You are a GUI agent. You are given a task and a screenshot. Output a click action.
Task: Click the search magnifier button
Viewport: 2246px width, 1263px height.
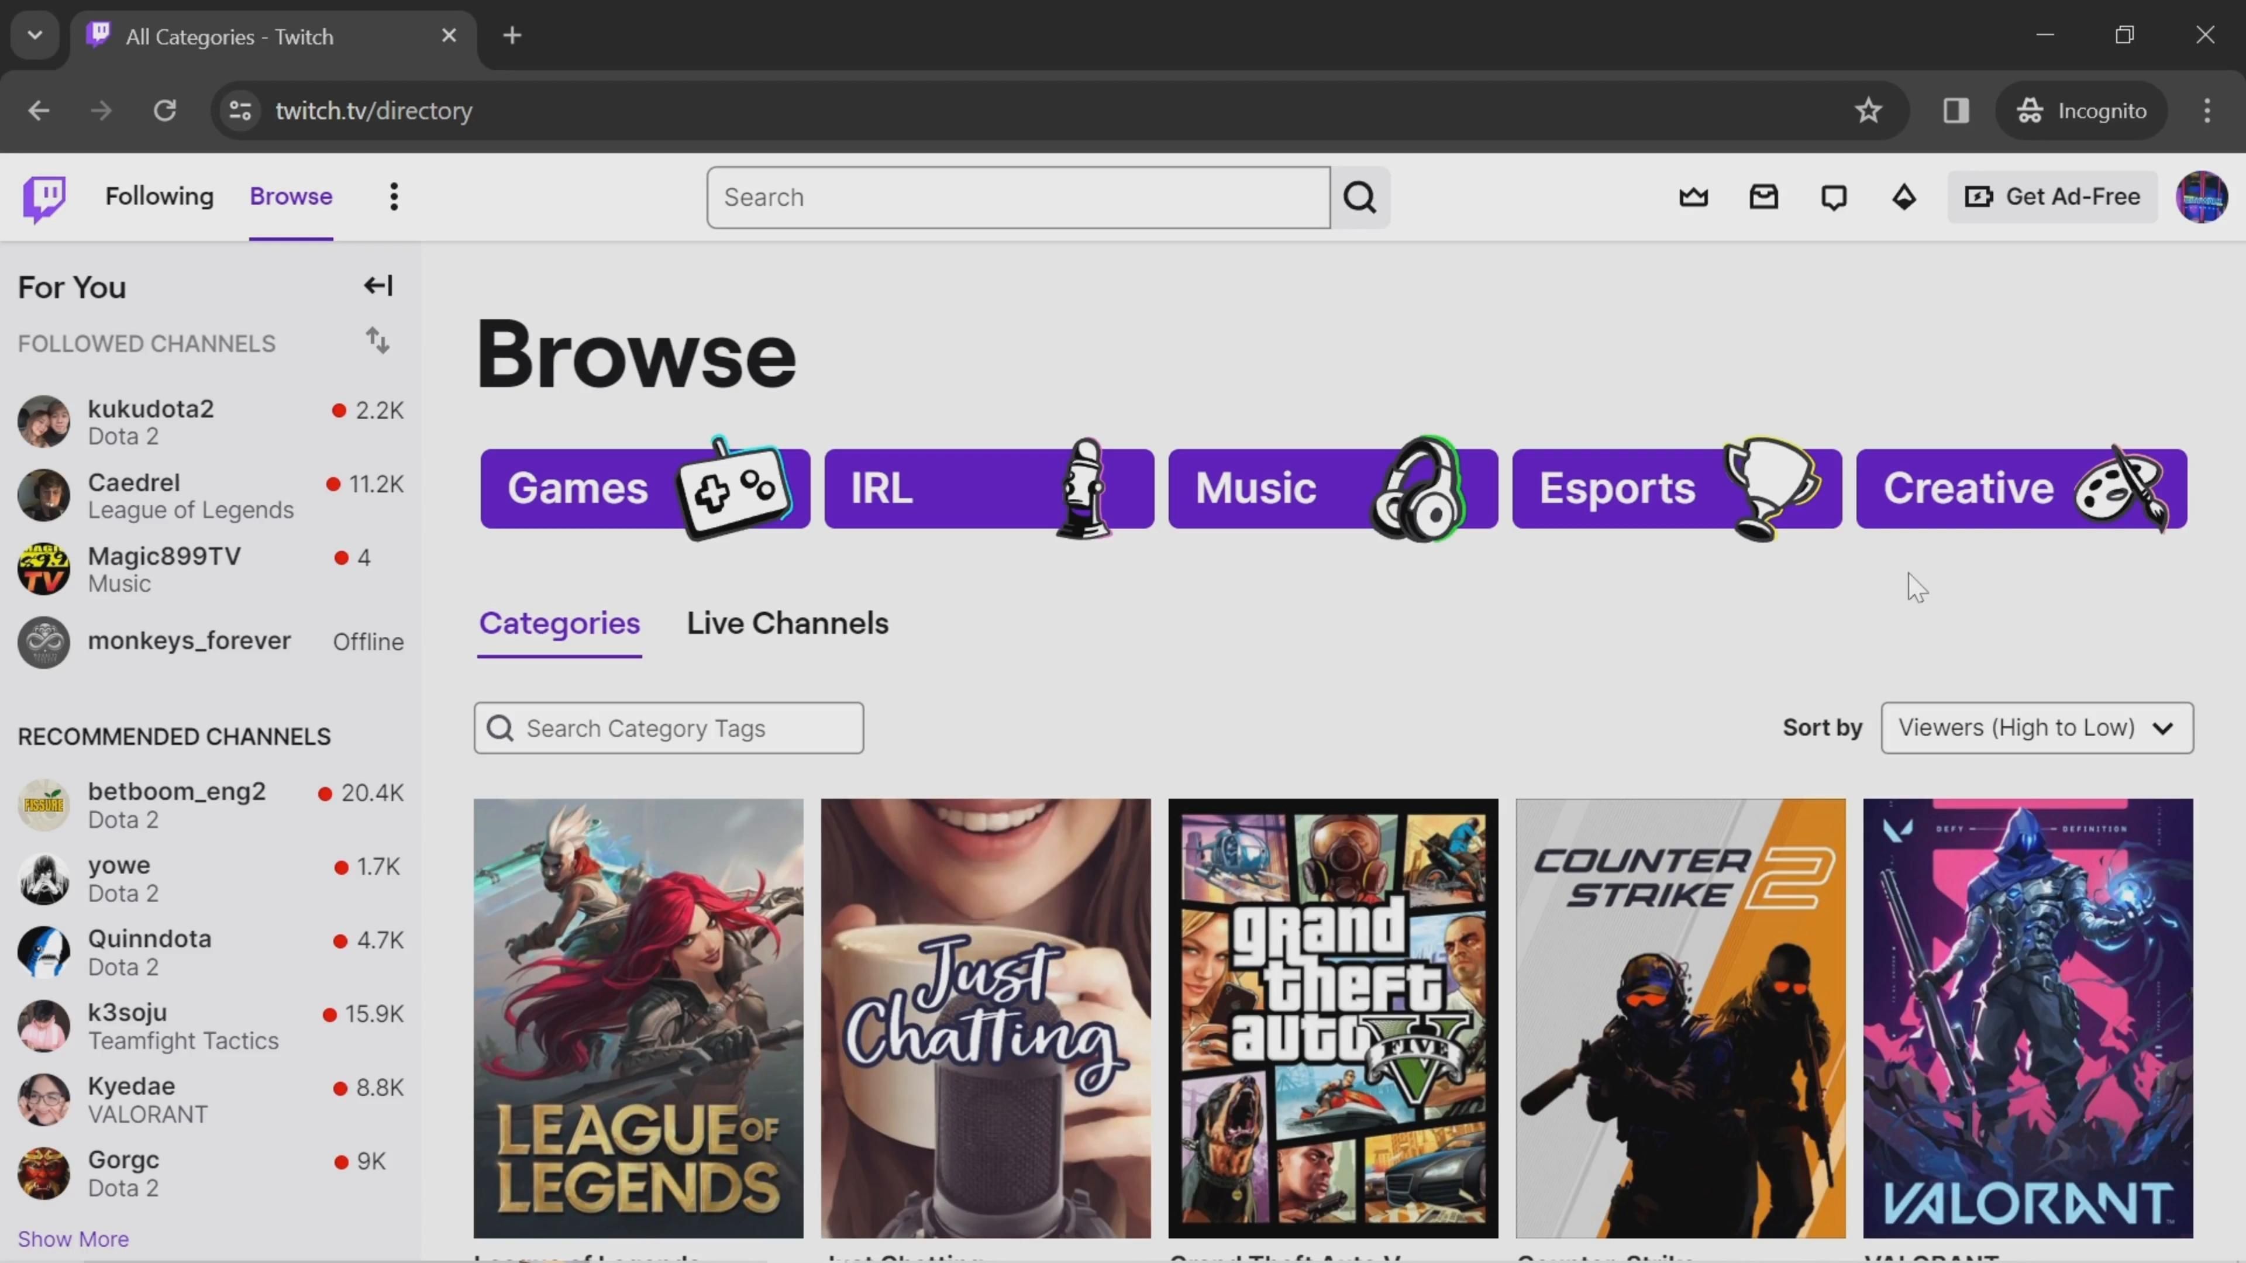(1359, 198)
